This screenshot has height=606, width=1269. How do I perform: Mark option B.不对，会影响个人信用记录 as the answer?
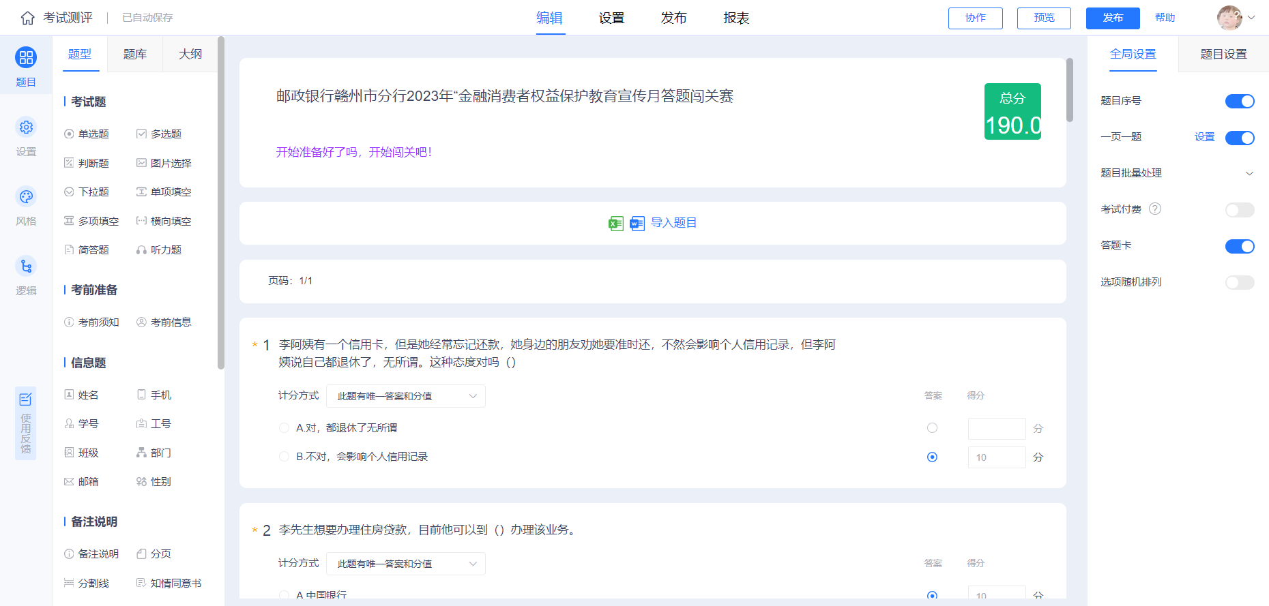(932, 457)
